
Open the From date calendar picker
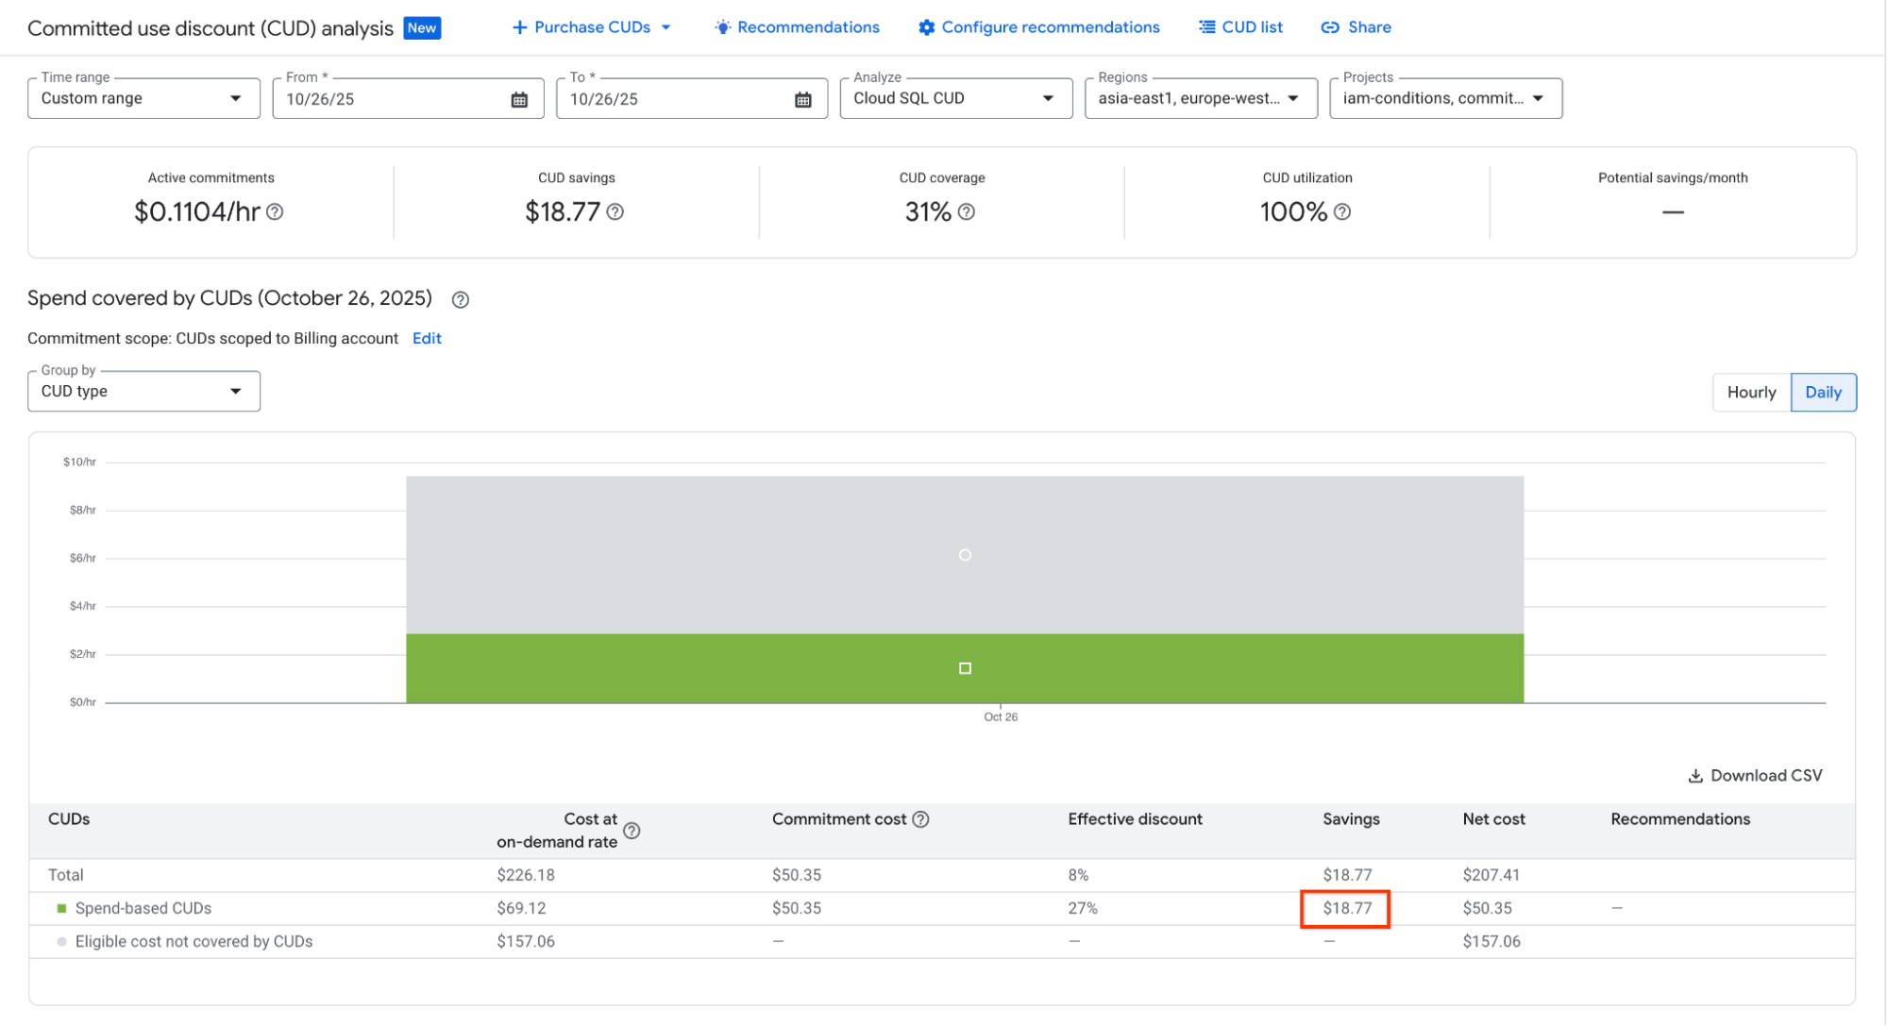tap(518, 98)
